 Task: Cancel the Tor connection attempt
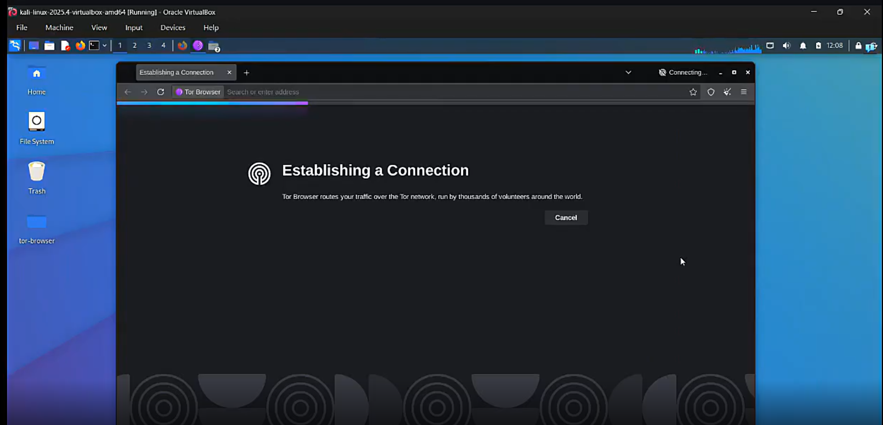click(x=566, y=218)
